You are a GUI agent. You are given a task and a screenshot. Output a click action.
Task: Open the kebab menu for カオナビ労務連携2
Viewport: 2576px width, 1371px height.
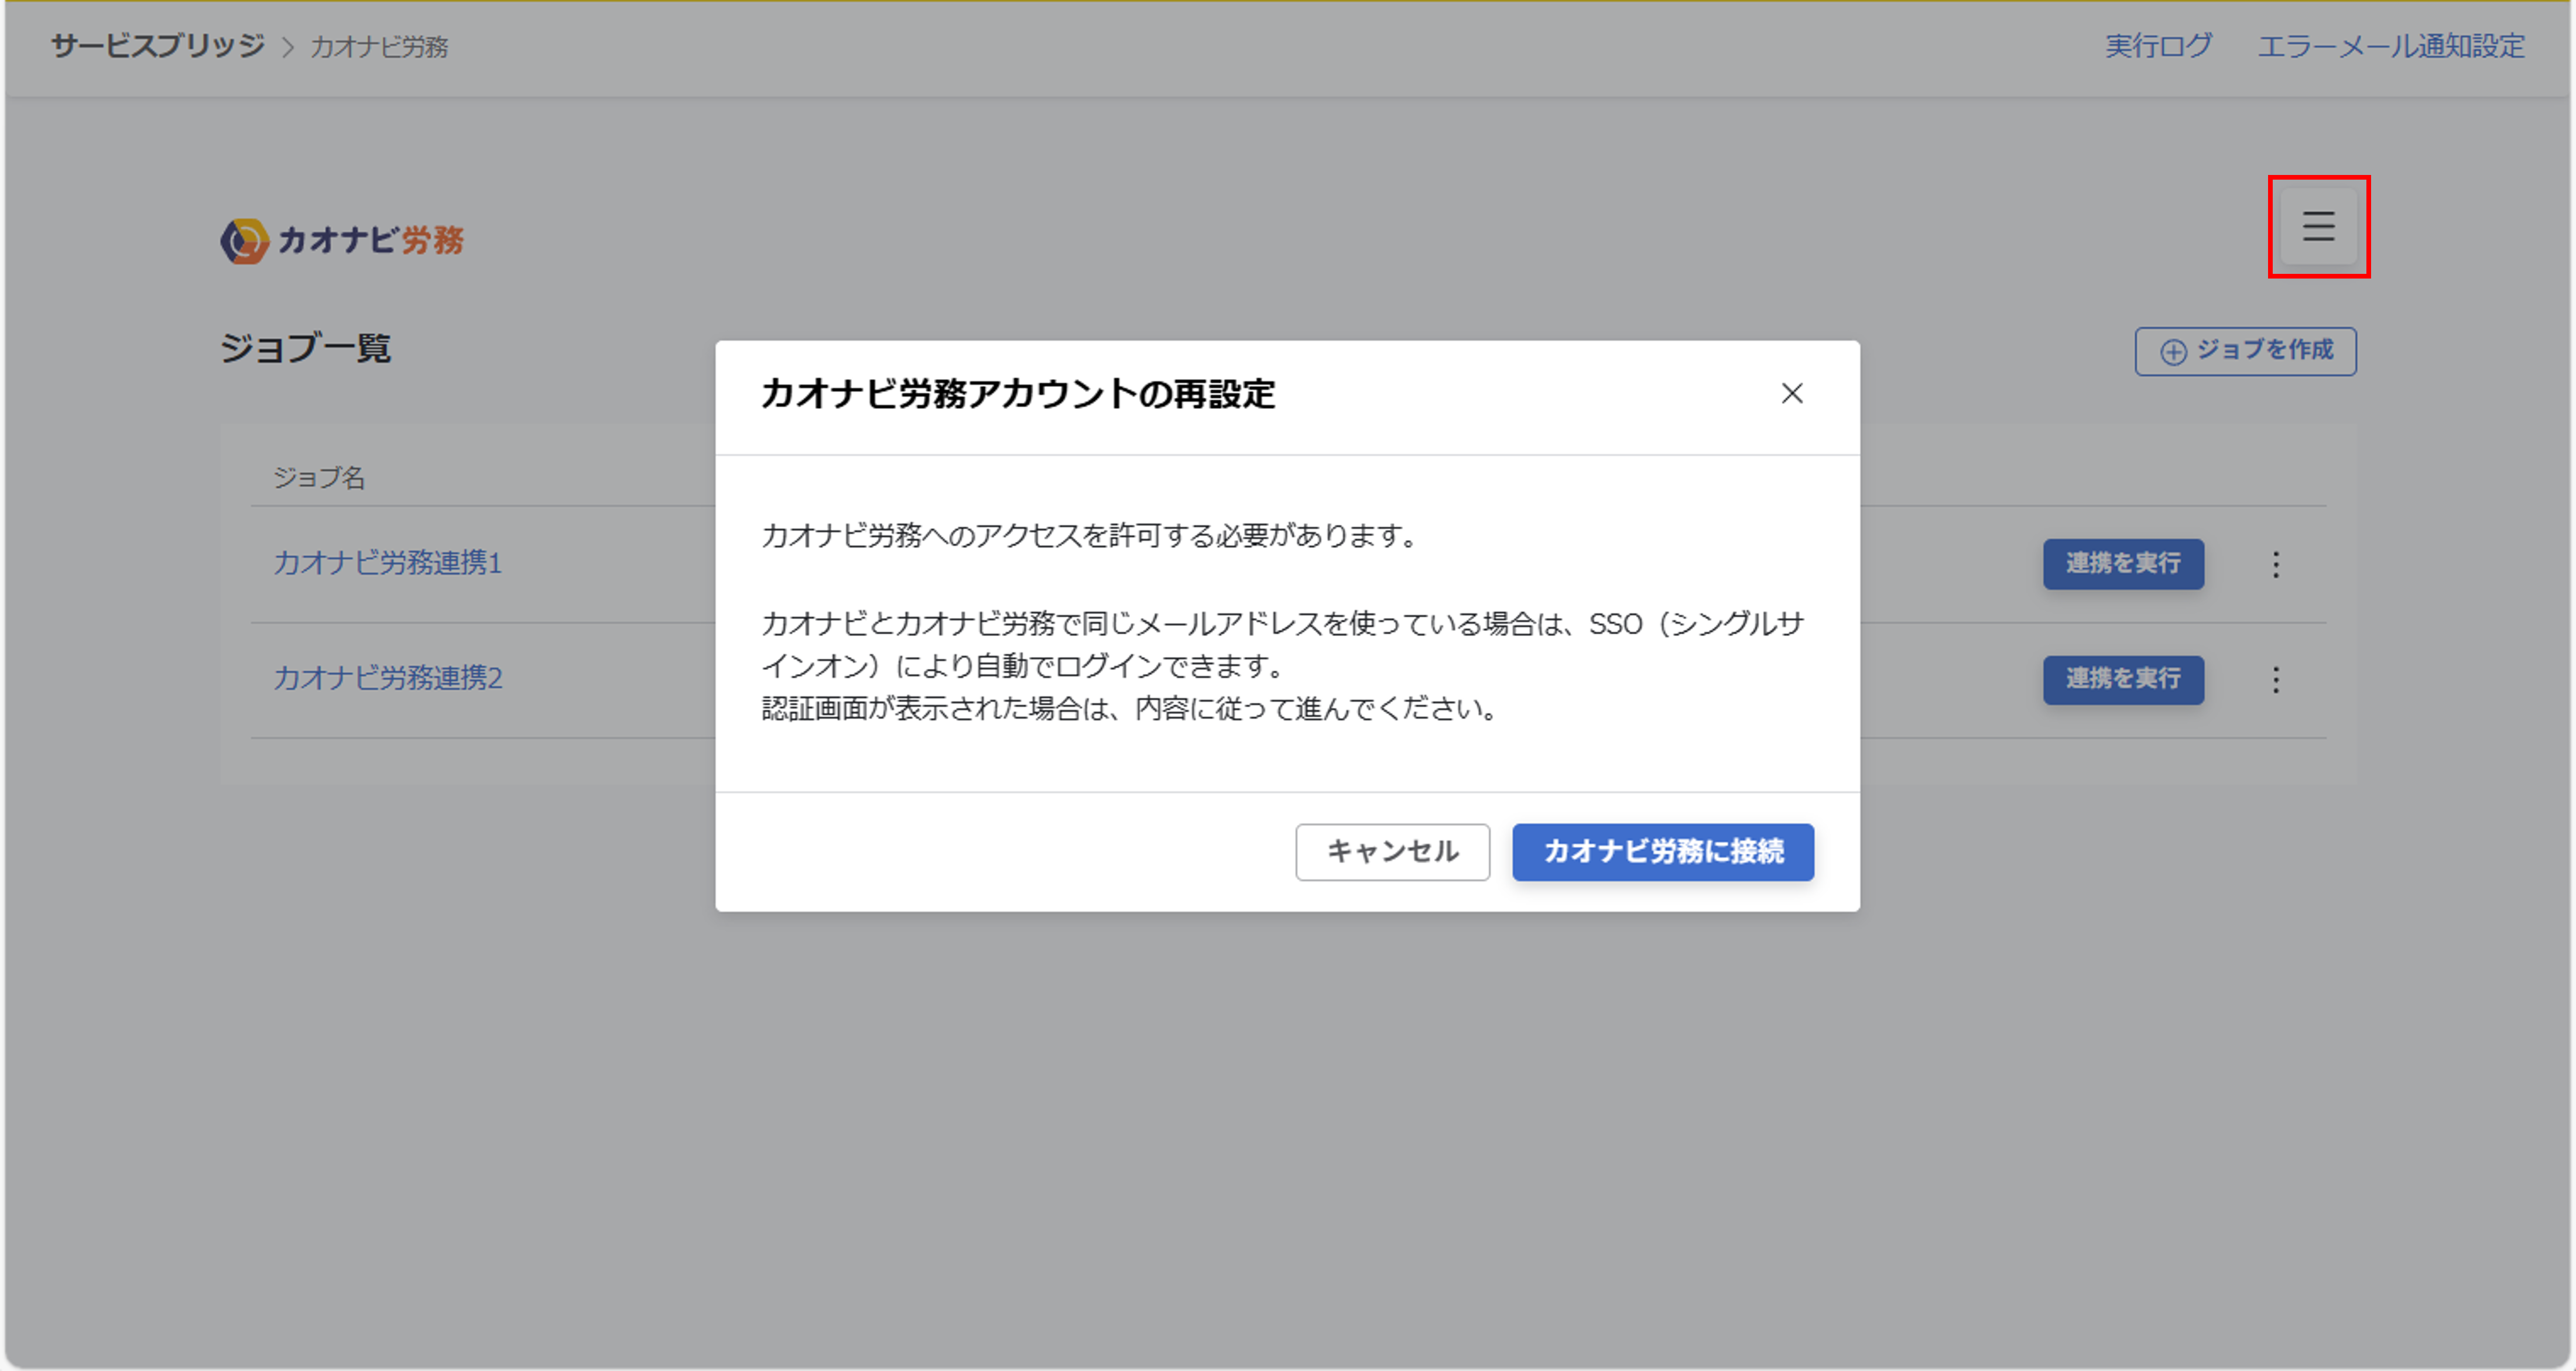coord(2276,681)
